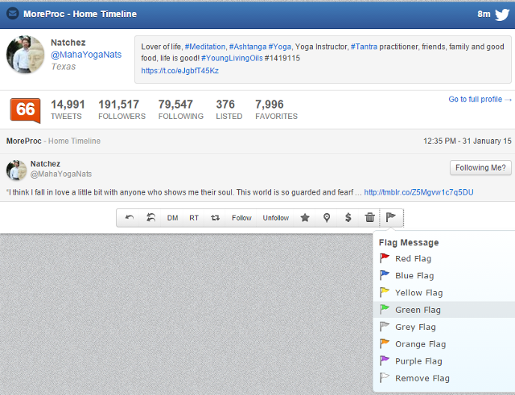Screen dimensions: 515x395
Task: Click the flag icon in toolbar
Action: click(x=391, y=217)
